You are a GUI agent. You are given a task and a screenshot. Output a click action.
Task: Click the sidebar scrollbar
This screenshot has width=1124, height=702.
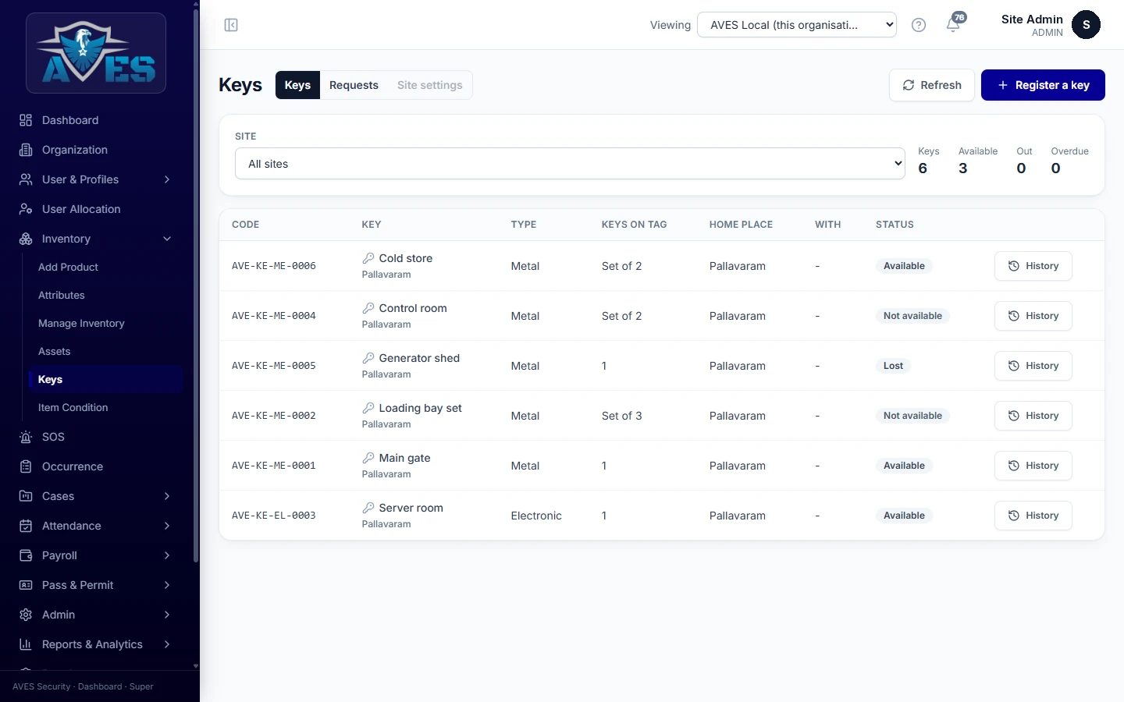pyautogui.click(x=195, y=285)
